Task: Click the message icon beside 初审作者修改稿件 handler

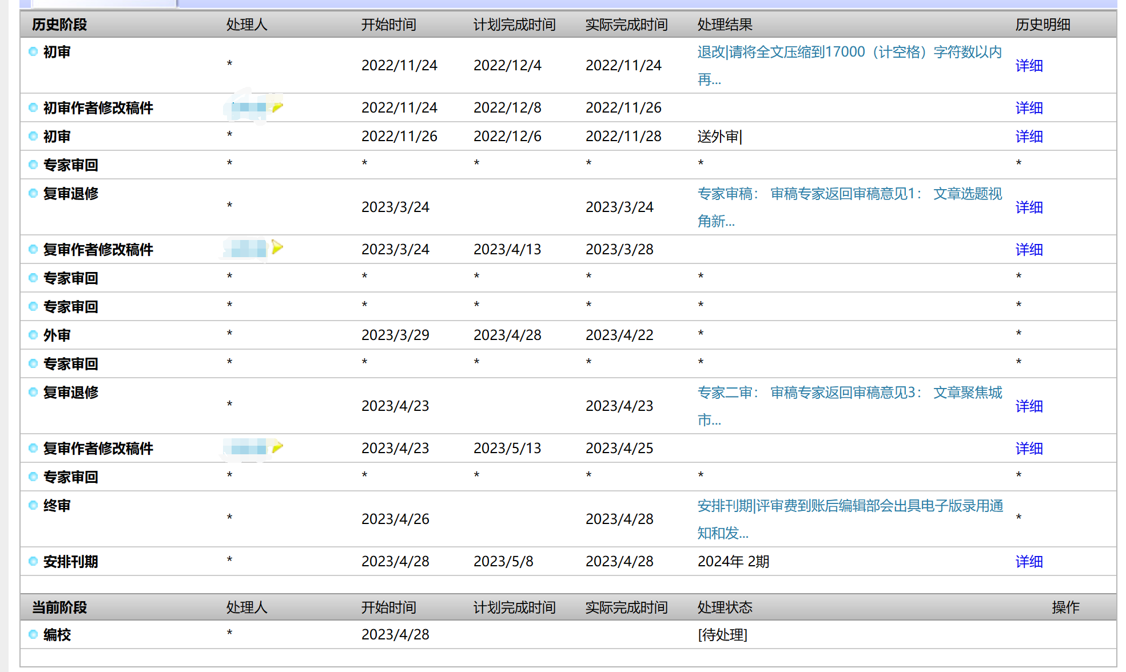Action: [x=277, y=107]
